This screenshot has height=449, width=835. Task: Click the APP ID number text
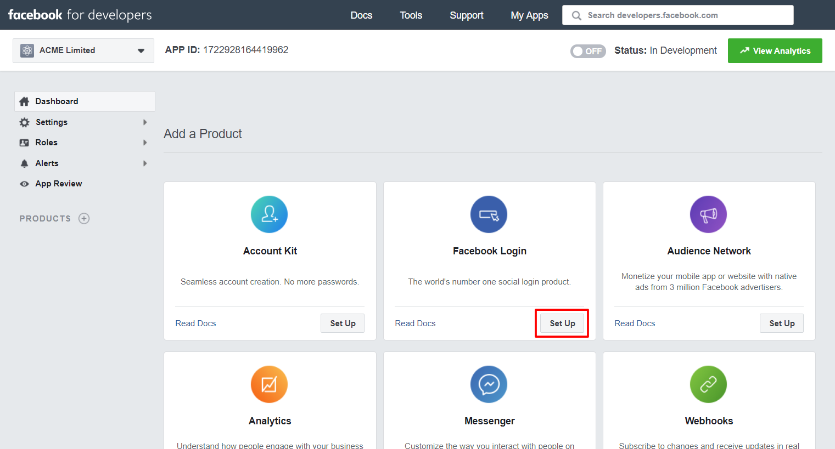245,50
